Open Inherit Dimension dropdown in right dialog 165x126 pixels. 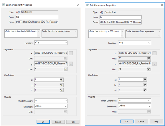click(x=149, y=101)
